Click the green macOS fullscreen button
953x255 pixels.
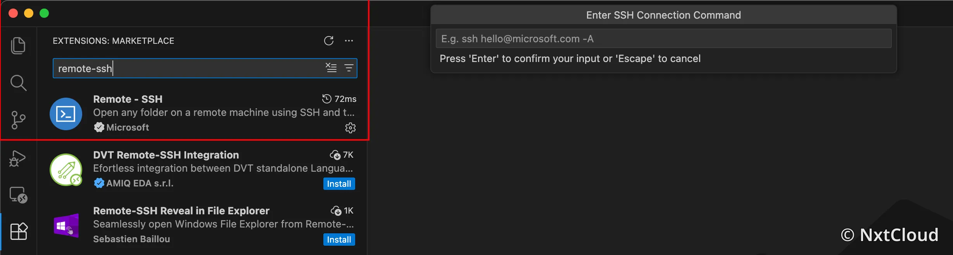44,13
